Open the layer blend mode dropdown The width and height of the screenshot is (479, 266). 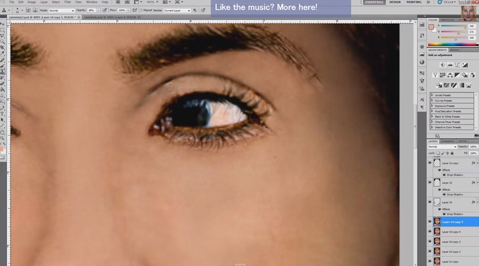[x=442, y=147]
